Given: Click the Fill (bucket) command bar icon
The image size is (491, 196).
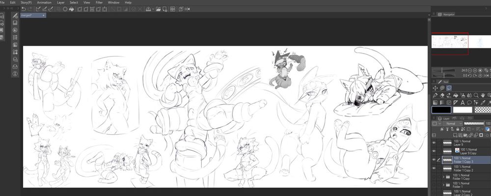Looking at the screenshot, I should 72,9.
